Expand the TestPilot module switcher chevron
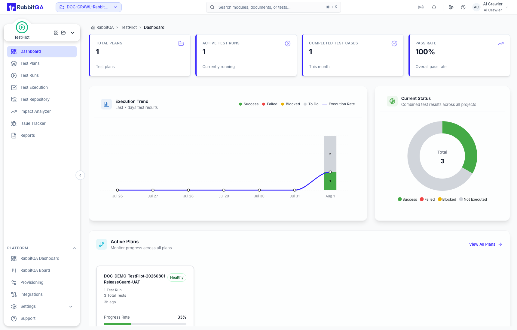 point(72,33)
